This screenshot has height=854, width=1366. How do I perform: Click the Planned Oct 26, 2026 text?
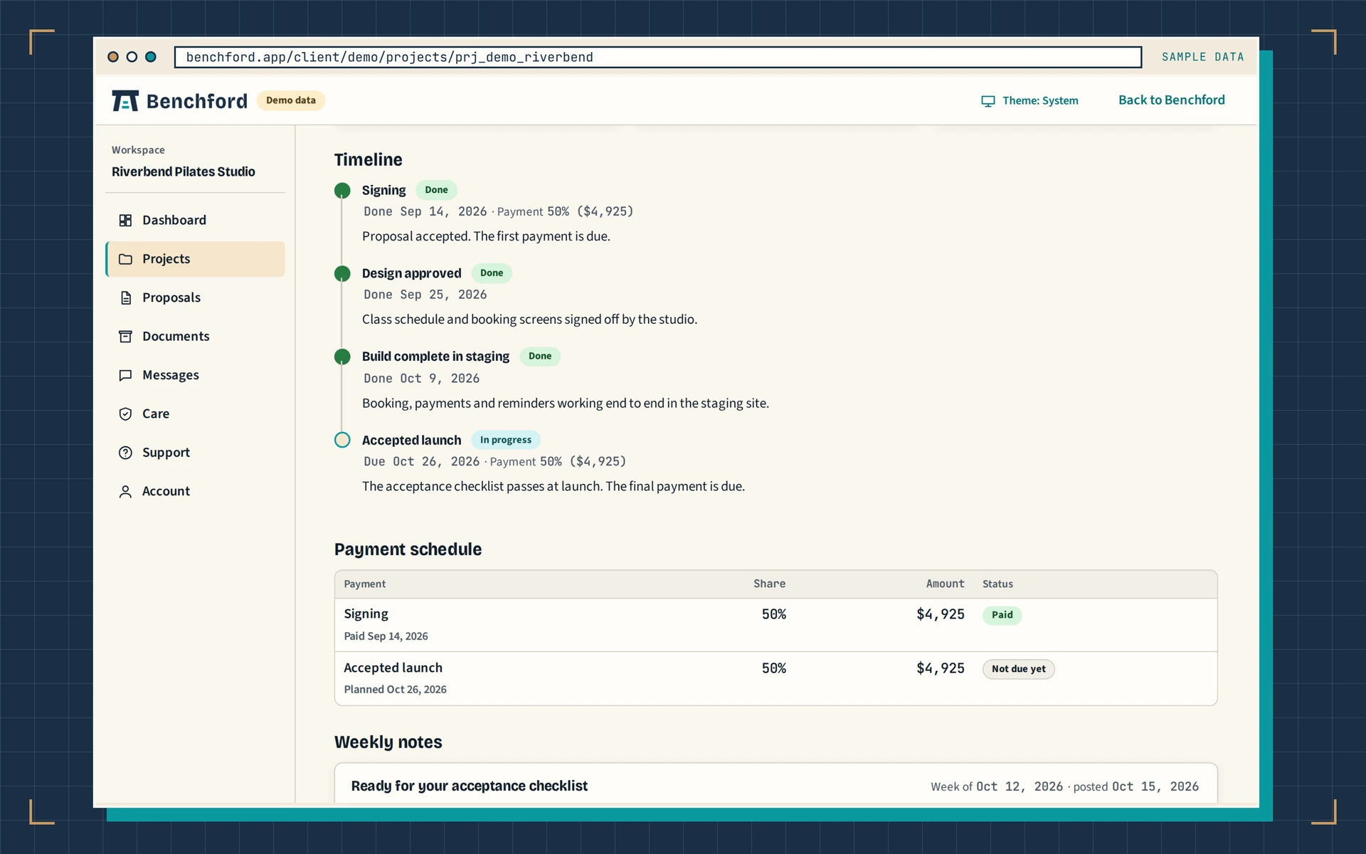395,690
